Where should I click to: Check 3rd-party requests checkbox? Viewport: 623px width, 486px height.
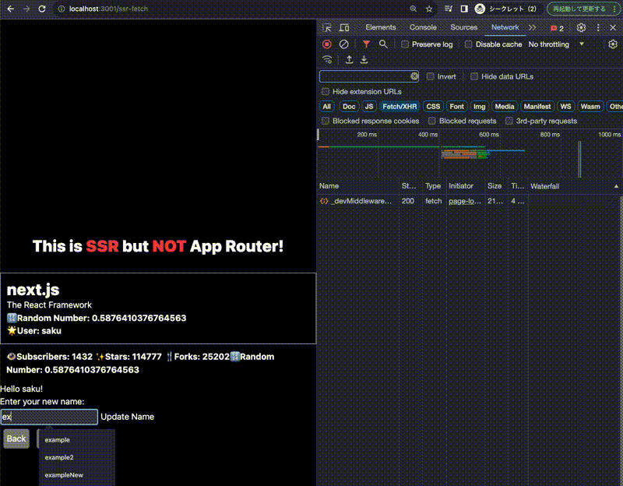[509, 121]
